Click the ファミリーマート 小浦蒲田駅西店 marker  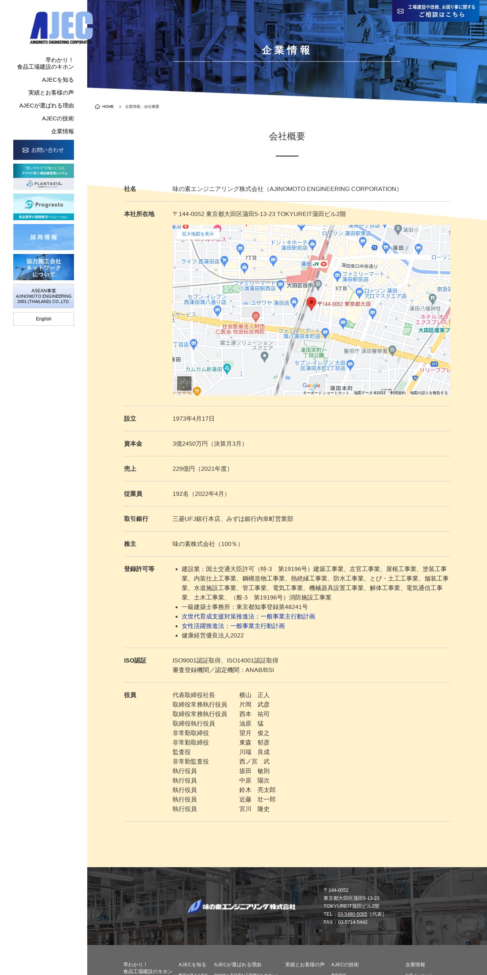pyautogui.click(x=280, y=285)
